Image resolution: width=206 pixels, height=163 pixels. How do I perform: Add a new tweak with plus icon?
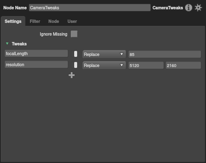pyautogui.click(x=72, y=75)
